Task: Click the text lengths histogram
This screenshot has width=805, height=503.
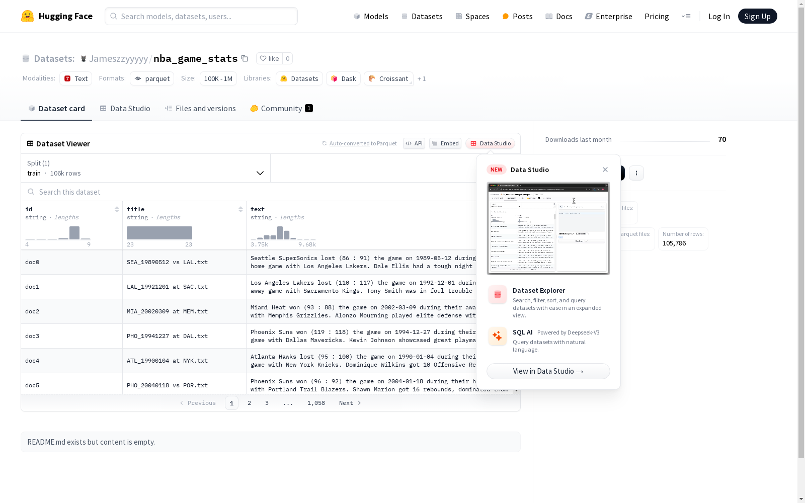Action: pyautogui.click(x=283, y=233)
